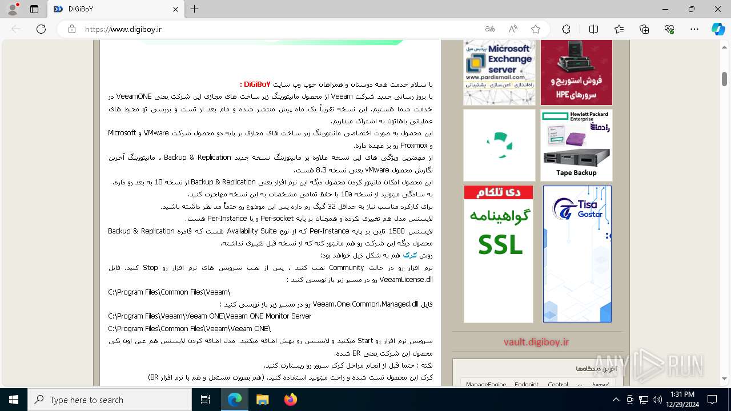Click the read aloud icon
The width and height of the screenshot is (731, 411).
point(513,29)
